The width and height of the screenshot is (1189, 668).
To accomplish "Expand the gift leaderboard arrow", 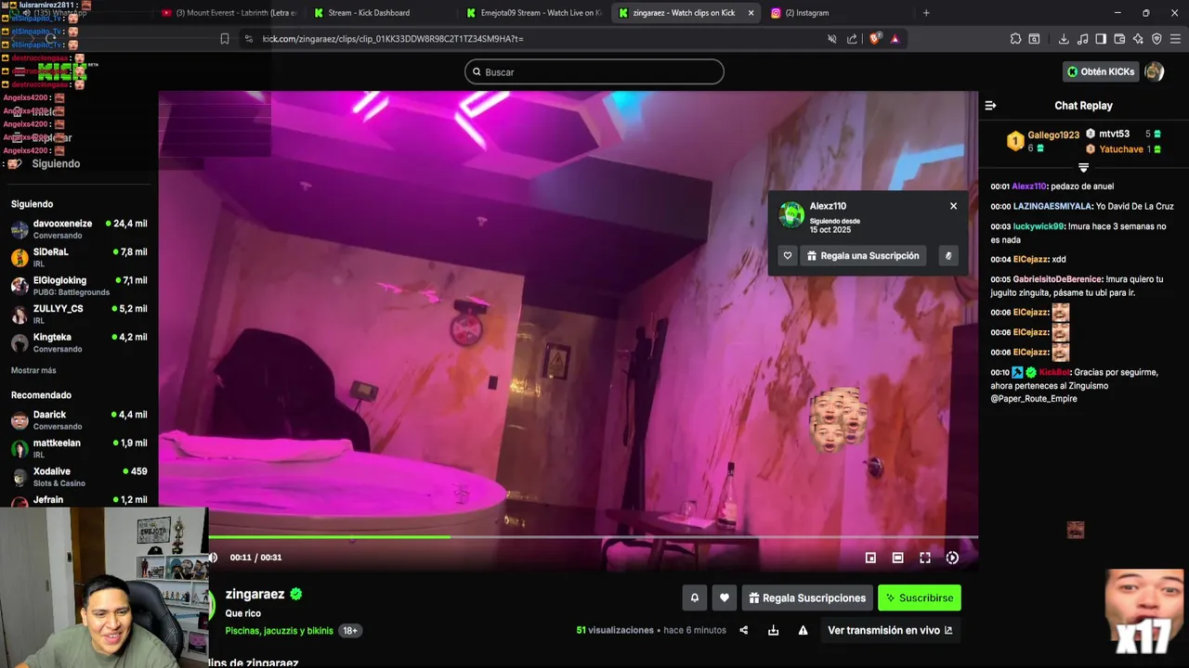I will click(x=1083, y=168).
